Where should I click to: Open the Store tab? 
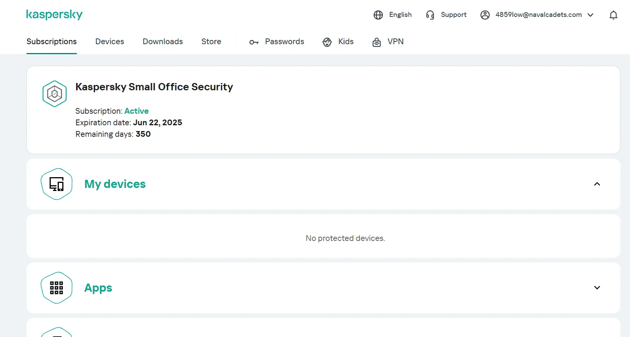click(x=211, y=42)
